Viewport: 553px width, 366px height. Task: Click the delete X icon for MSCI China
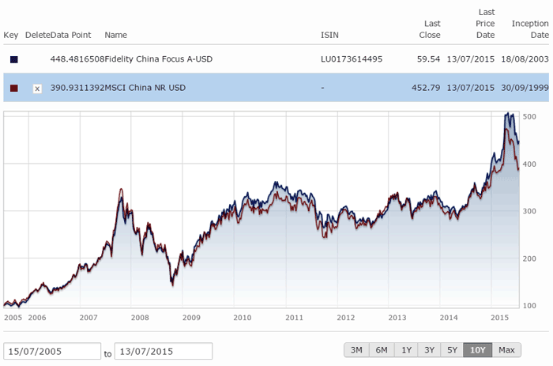pyautogui.click(x=36, y=89)
